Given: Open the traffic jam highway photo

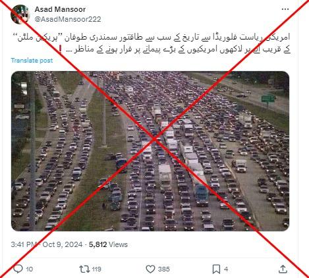Looking at the screenshot, I should pos(150,151).
